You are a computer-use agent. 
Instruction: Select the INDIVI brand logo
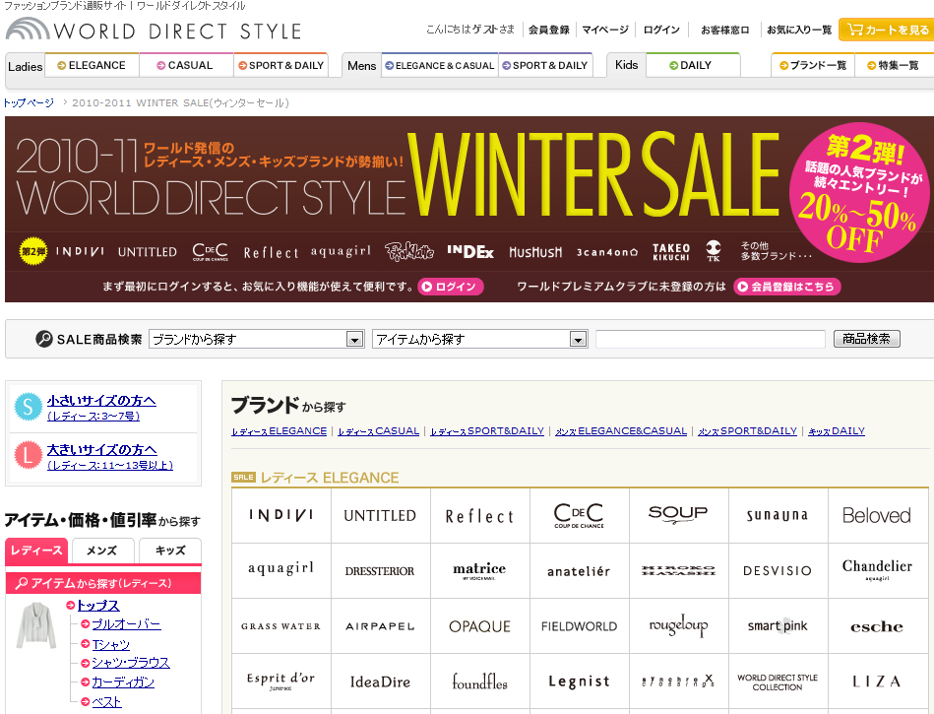coord(281,514)
